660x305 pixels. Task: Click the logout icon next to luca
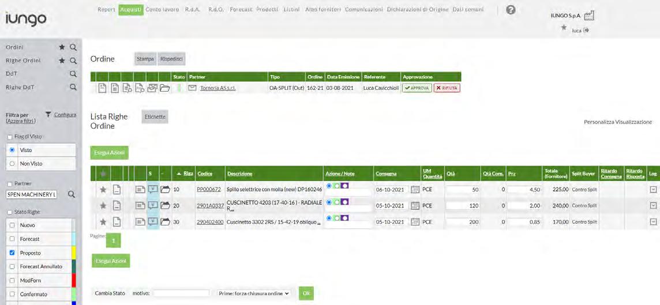(586, 31)
